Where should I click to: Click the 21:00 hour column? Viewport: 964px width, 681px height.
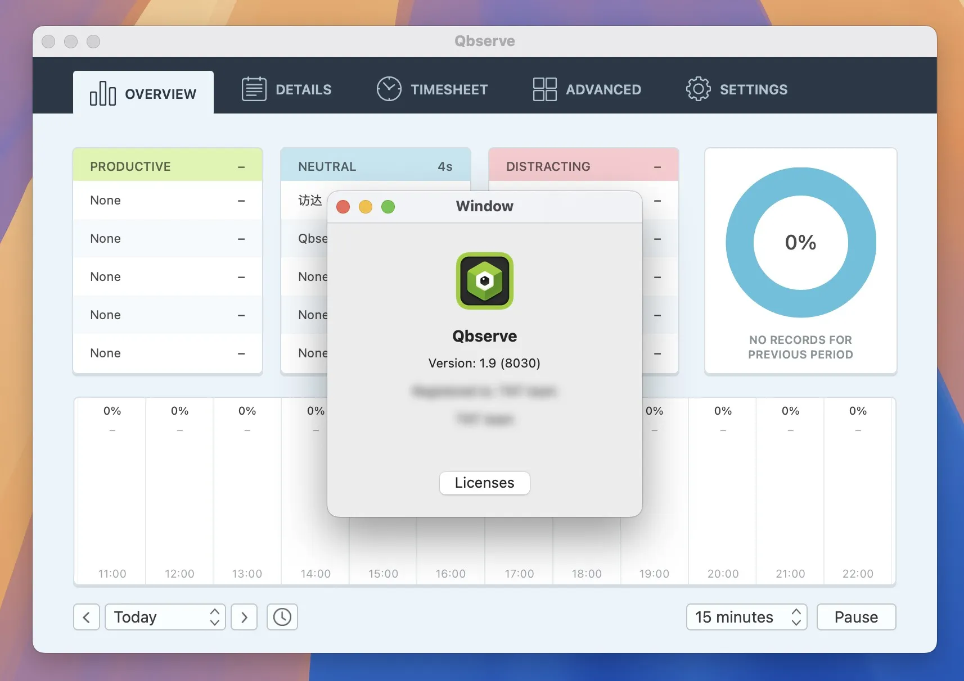[790, 492]
